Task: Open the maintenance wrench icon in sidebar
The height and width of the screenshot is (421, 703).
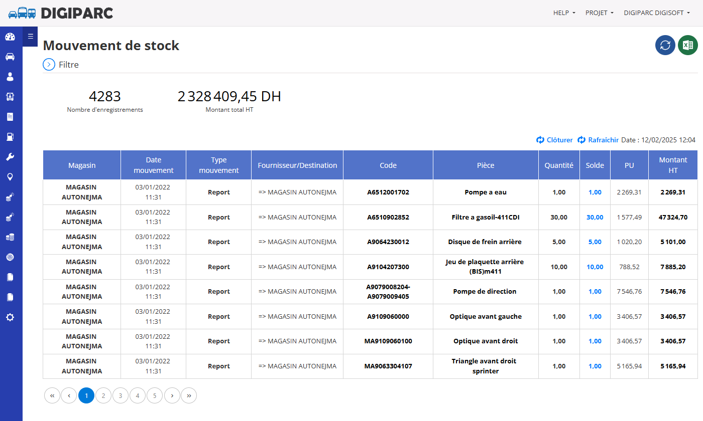Action: tap(10, 157)
